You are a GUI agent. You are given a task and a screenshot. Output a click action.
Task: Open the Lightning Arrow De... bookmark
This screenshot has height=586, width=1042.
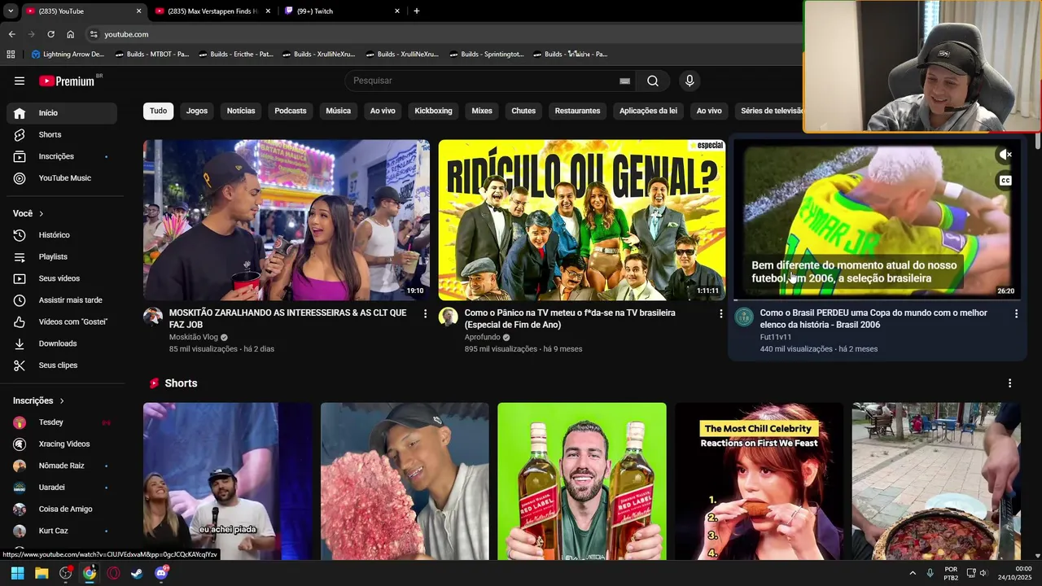click(68, 55)
